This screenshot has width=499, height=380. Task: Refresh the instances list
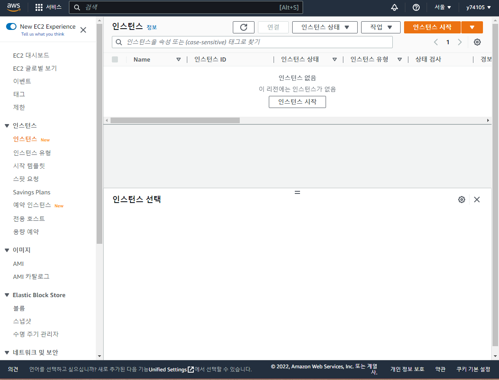tap(244, 27)
